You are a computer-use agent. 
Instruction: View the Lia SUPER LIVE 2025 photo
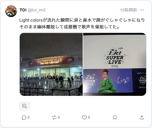coord(115,64)
